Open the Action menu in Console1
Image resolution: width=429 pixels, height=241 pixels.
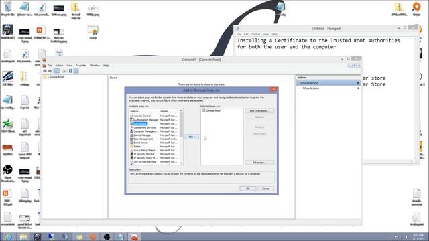(x=59, y=66)
